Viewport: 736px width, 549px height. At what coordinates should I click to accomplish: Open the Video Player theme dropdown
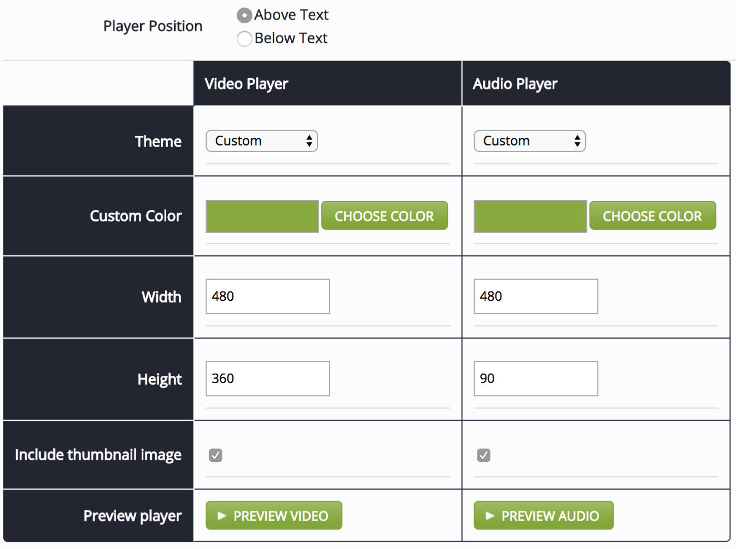[261, 141]
